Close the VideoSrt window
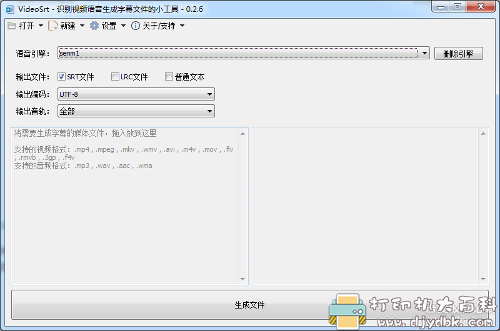The width and height of the screenshot is (500, 331). coord(481,7)
